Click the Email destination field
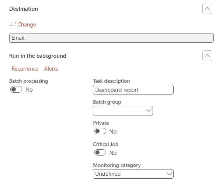223x182 pixels. (111, 38)
